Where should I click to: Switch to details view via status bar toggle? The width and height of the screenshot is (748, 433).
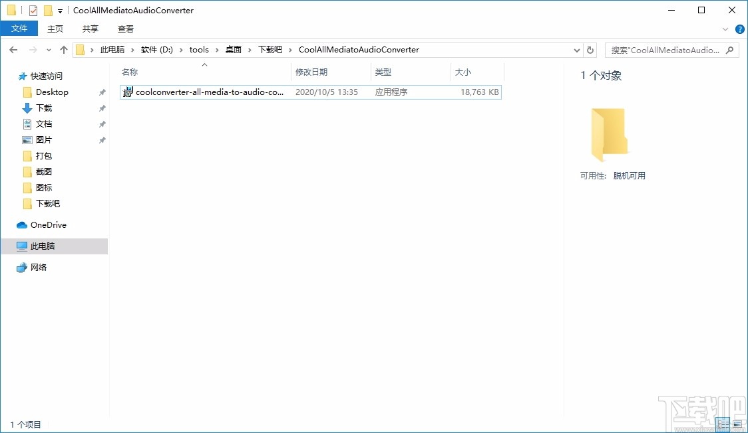click(x=723, y=424)
